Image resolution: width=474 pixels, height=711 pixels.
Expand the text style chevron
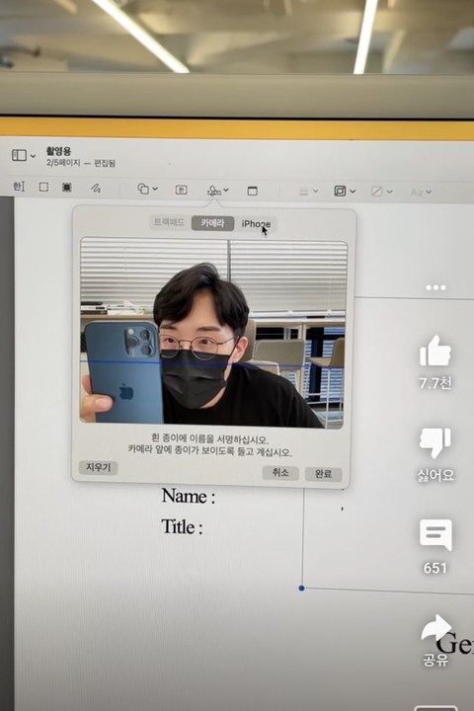[x=429, y=193]
